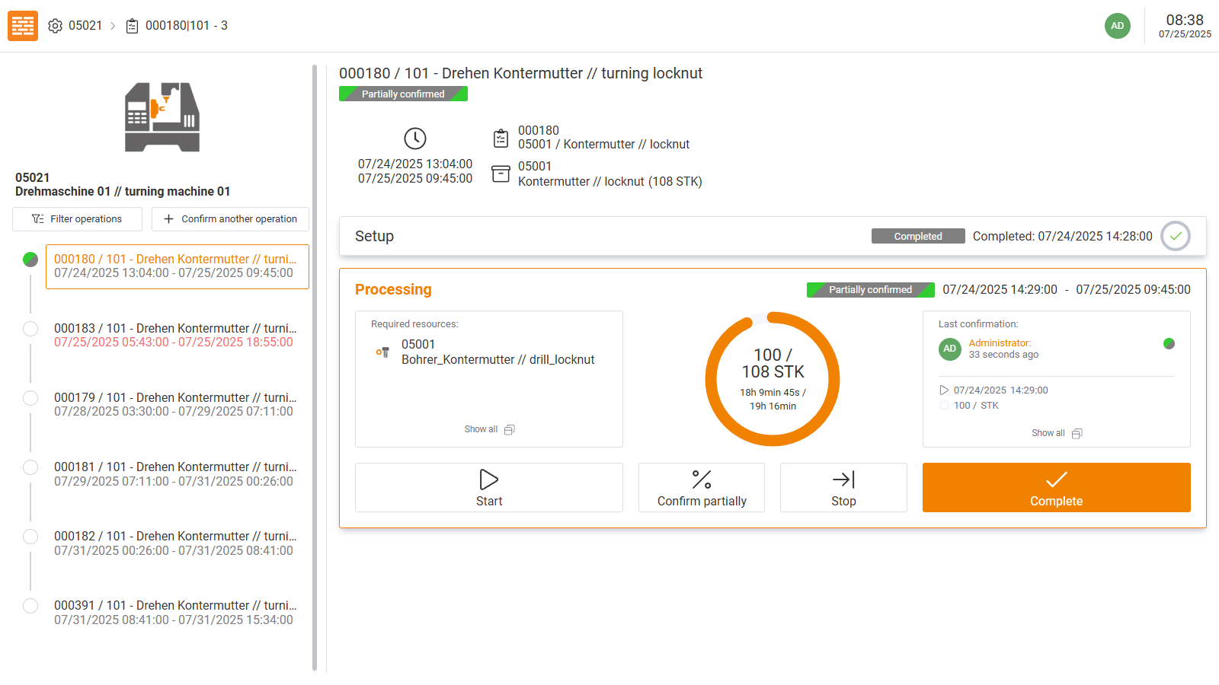Open the Filter operations menu
Image resolution: width=1219 pixels, height=685 pixels.
pyautogui.click(x=77, y=219)
